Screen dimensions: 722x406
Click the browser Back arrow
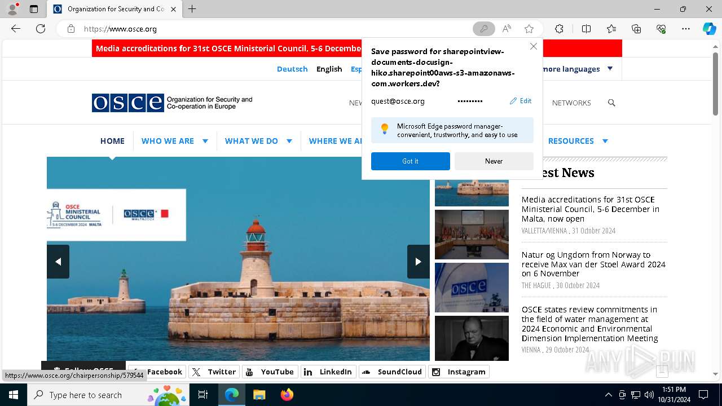16,29
